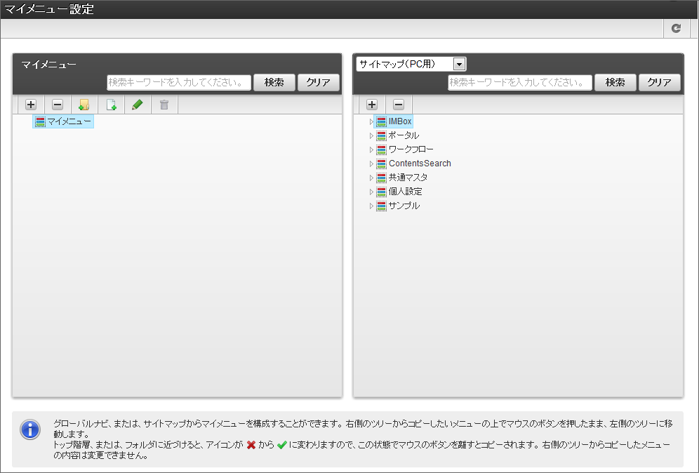The height and width of the screenshot is (473, 699).
Task: Open the サイトマップ(PC用) dropdown
Action: pyautogui.click(x=411, y=64)
